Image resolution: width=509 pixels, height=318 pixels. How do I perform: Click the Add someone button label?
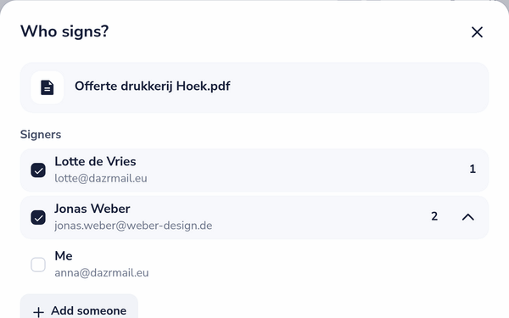pos(88,311)
